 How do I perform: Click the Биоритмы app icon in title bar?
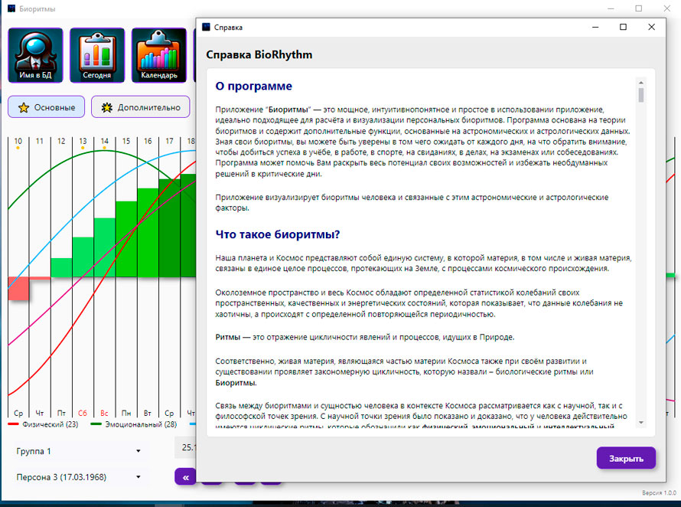(11, 8)
